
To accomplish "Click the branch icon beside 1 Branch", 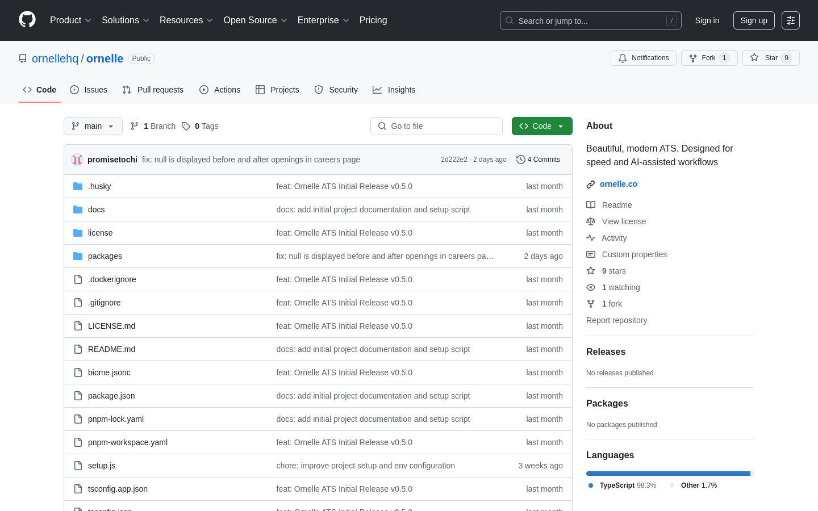I will tap(135, 126).
